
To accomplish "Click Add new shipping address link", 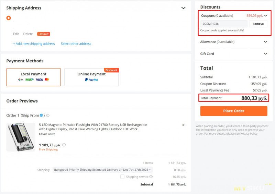I will tap(34, 44).
